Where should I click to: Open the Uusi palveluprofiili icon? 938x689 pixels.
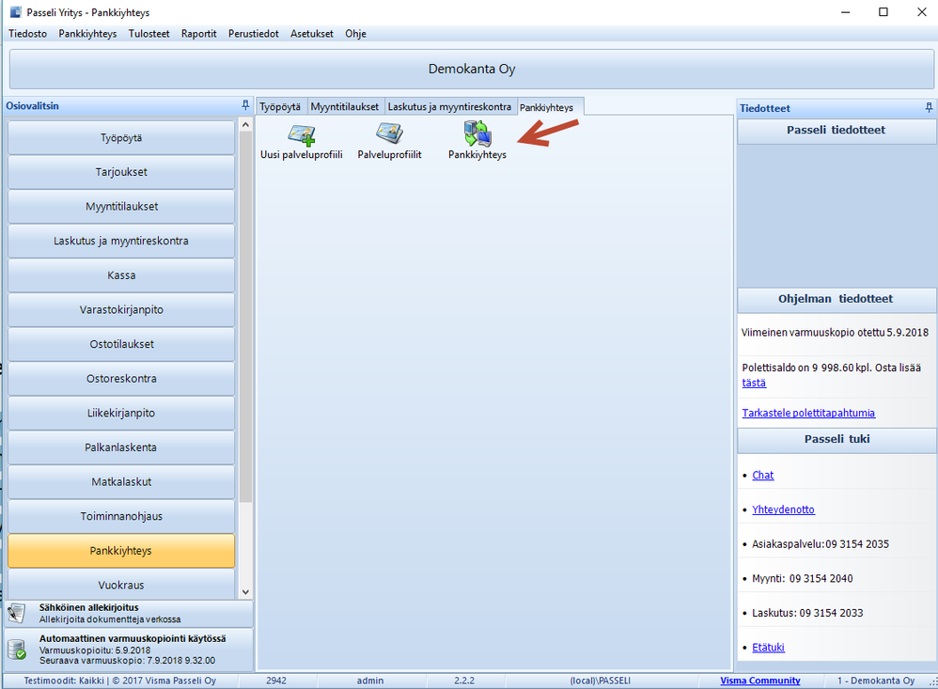(x=302, y=141)
